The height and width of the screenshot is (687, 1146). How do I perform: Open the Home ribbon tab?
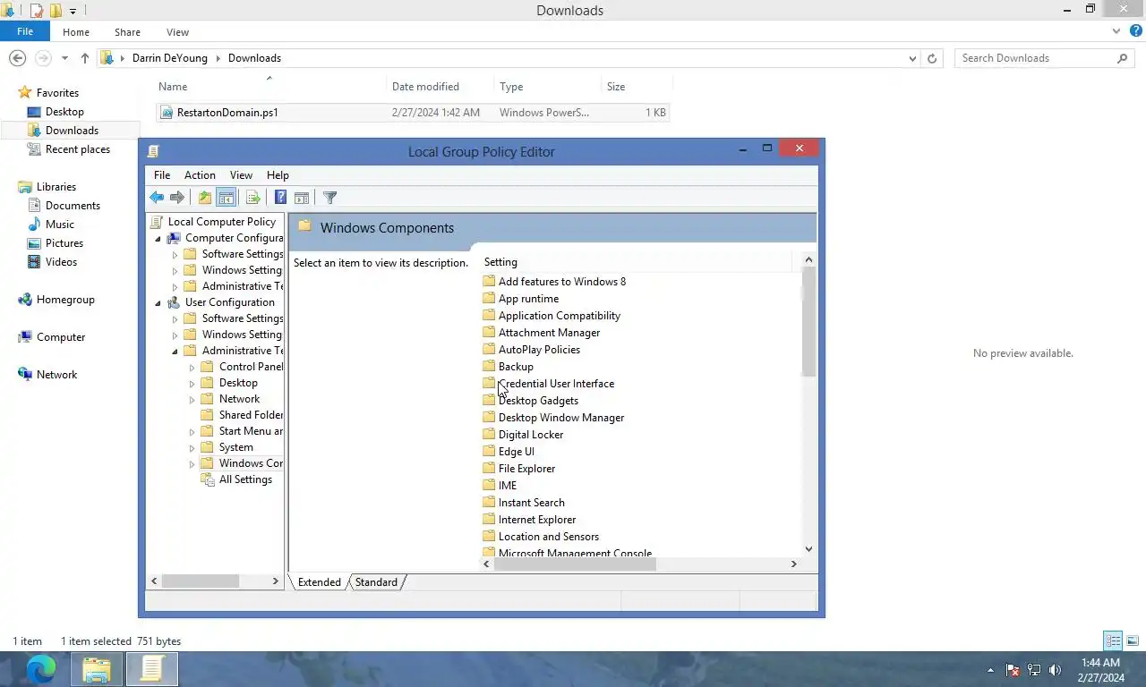point(76,32)
